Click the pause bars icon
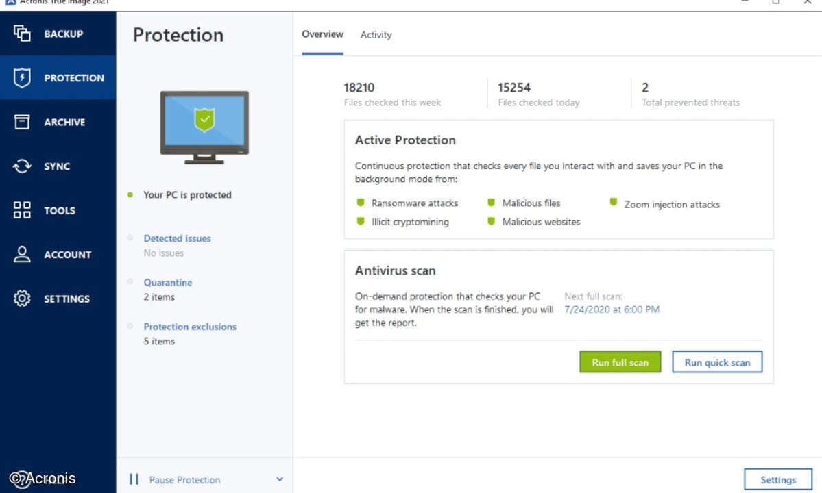822x493 pixels. coord(134,479)
